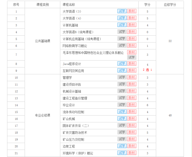Click the 学分 column header

tap(147, 5)
